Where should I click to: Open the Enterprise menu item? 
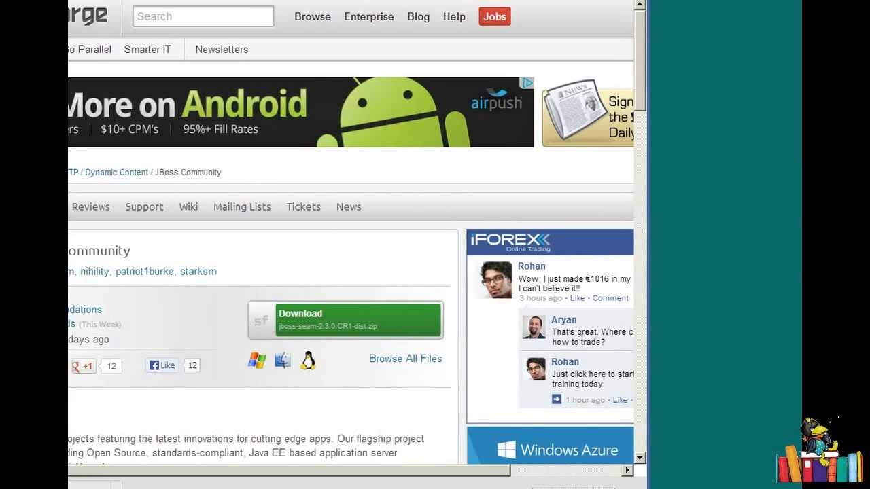pos(369,17)
